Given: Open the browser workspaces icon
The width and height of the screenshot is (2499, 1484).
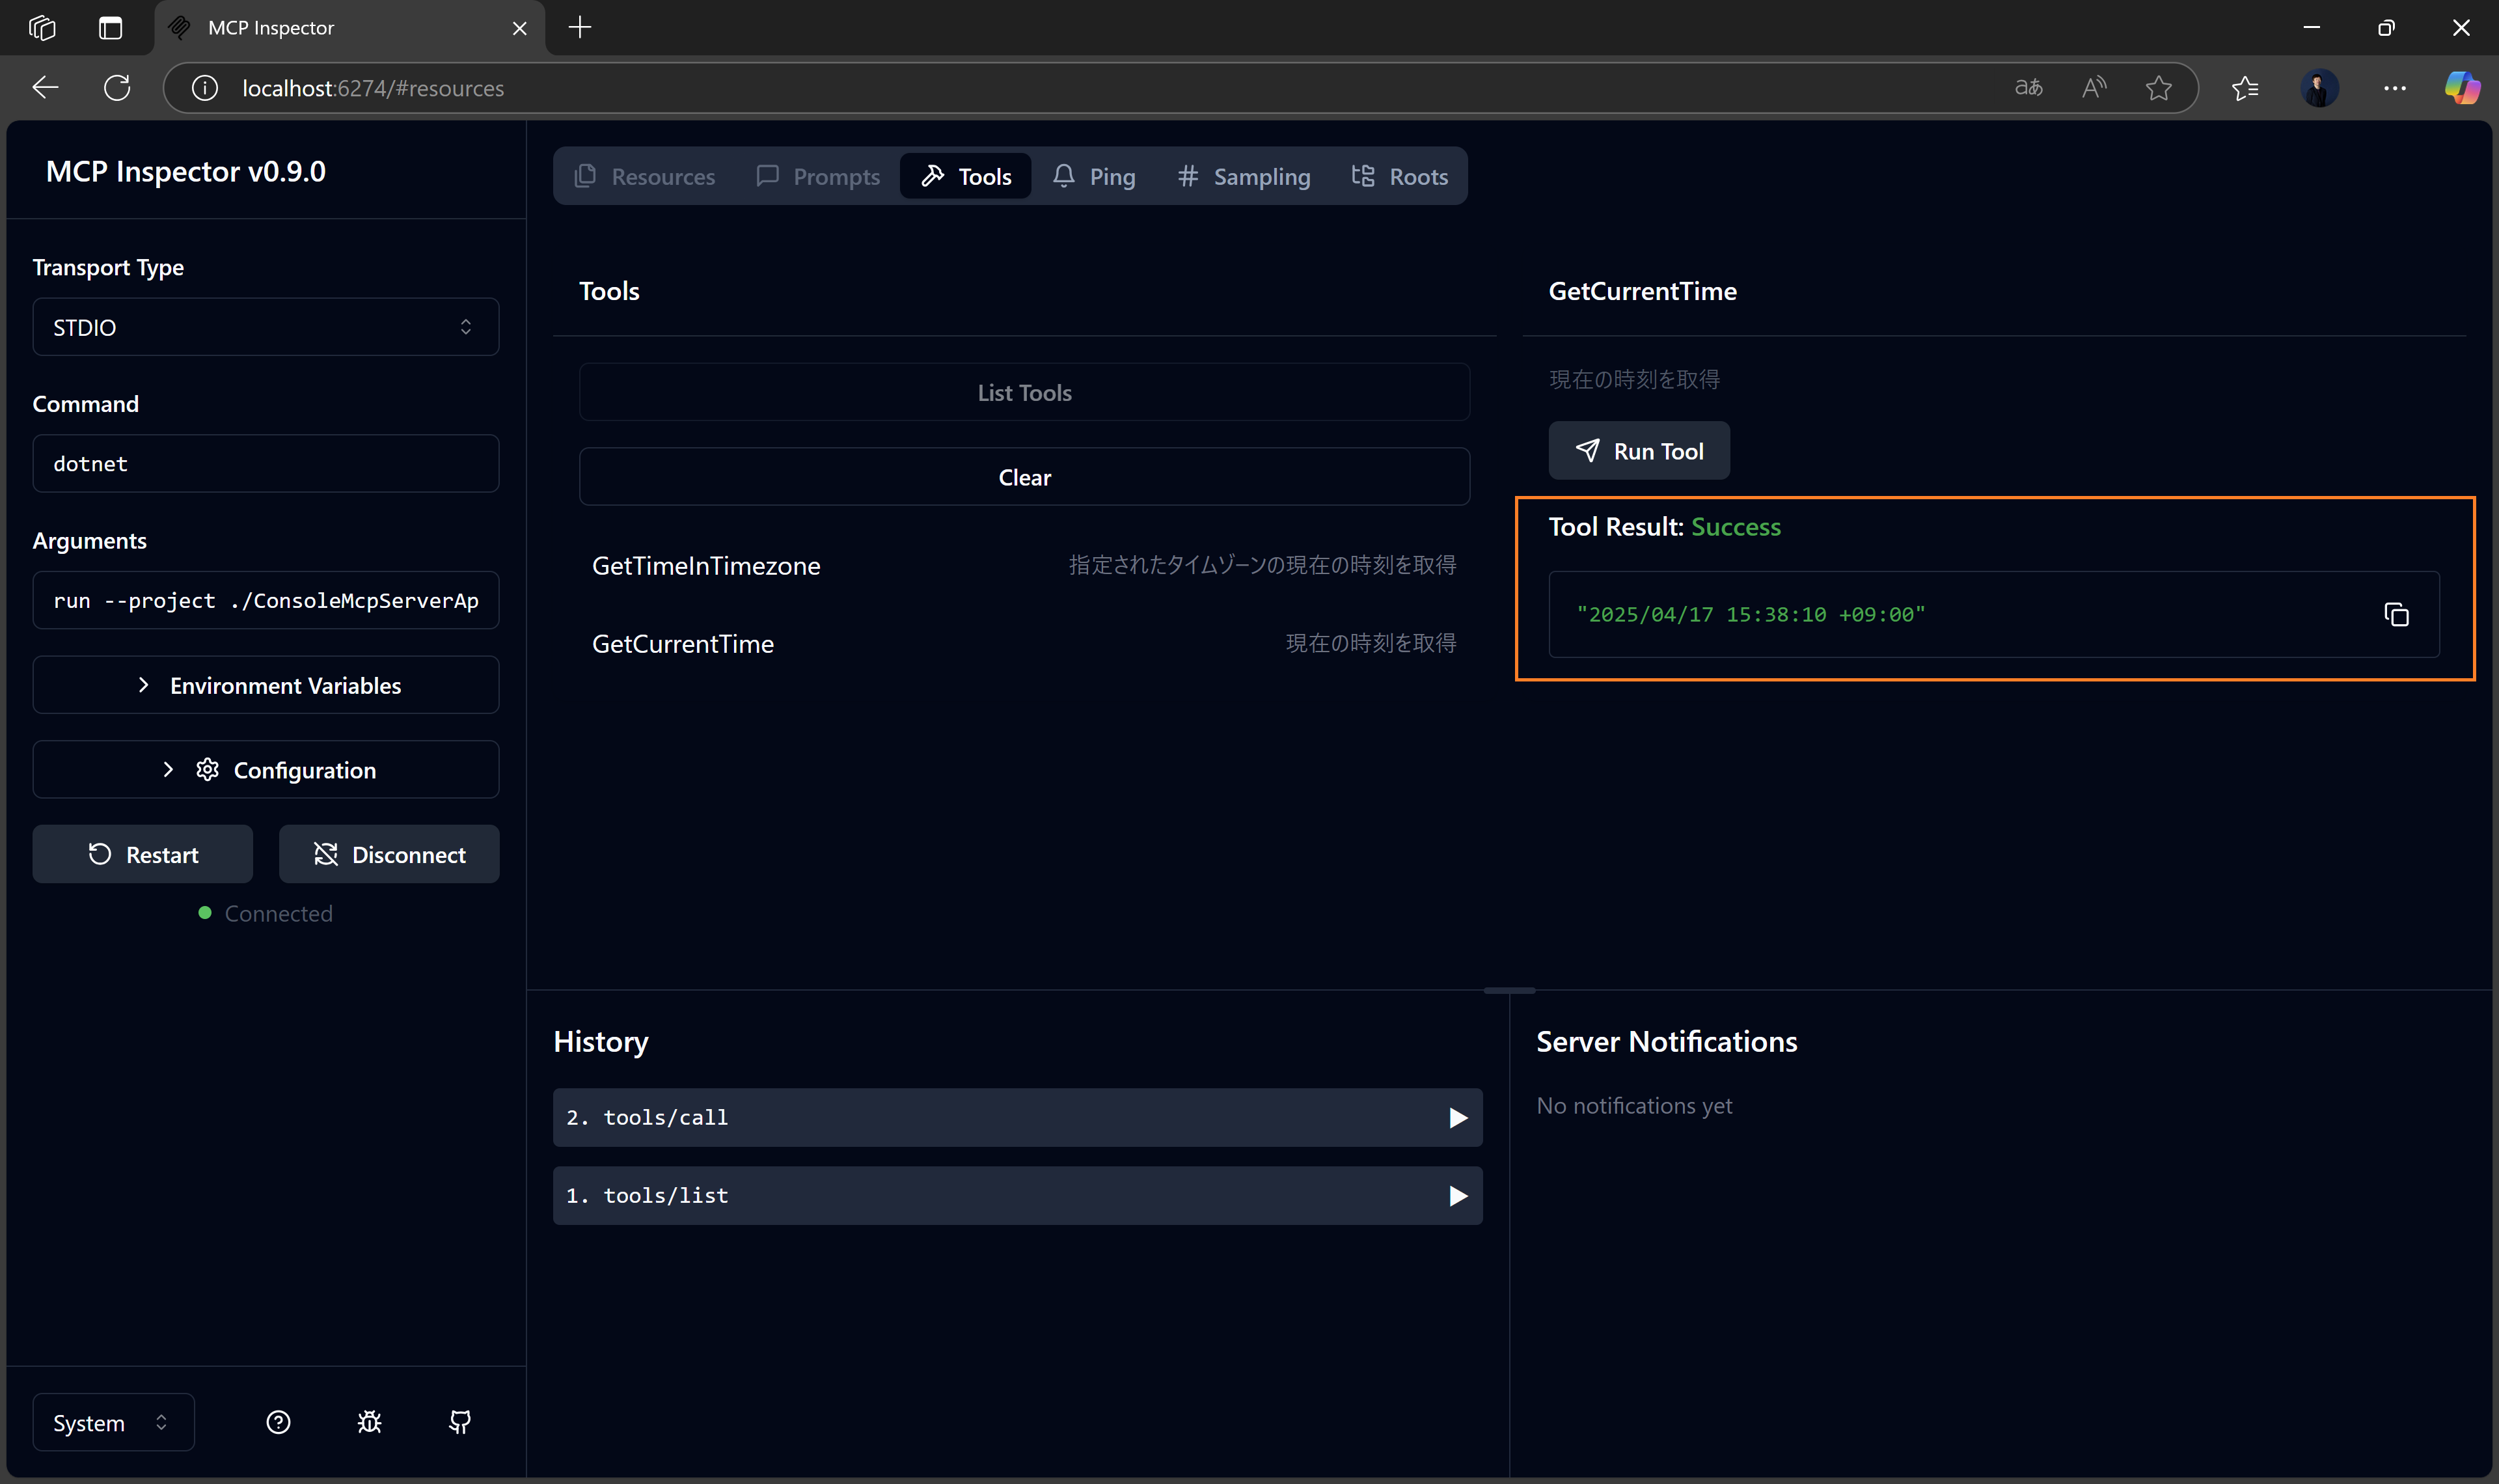Looking at the screenshot, I should pos(42,27).
